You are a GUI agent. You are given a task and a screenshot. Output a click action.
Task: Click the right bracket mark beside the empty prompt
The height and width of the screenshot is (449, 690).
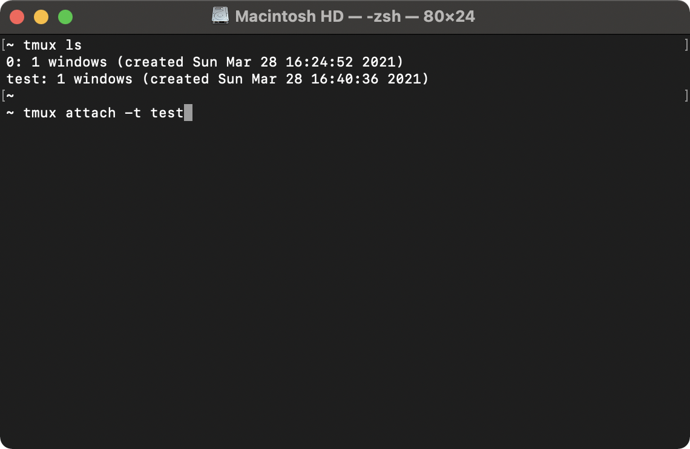[x=686, y=96]
